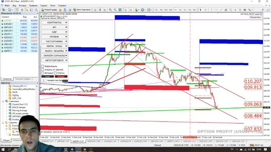271x152 pixels.
Task: Click the time zone number input field
Action: [x=44, y=80]
